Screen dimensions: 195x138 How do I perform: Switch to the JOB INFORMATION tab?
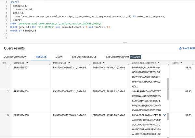[15, 57]
